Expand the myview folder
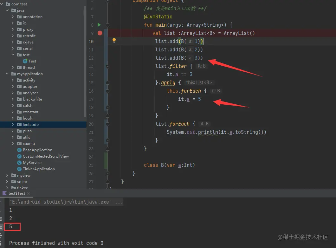Image resolution: width=336 pixels, height=248 pixels. tap(7, 175)
